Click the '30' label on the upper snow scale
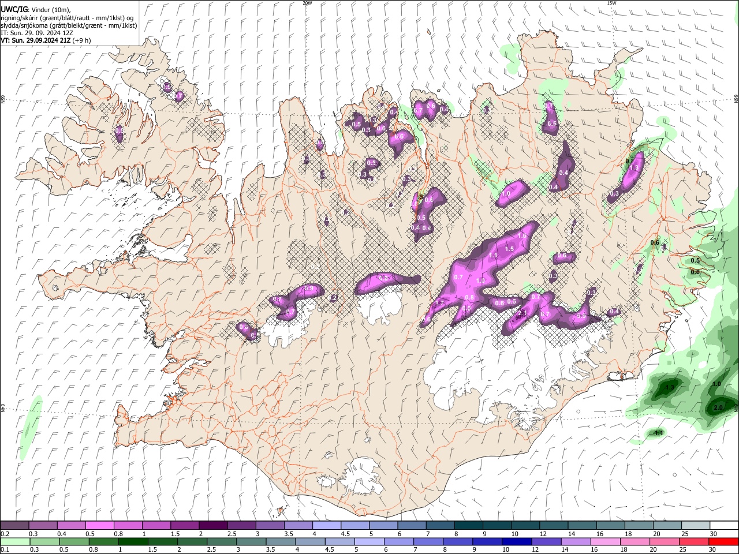 point(714,534)
